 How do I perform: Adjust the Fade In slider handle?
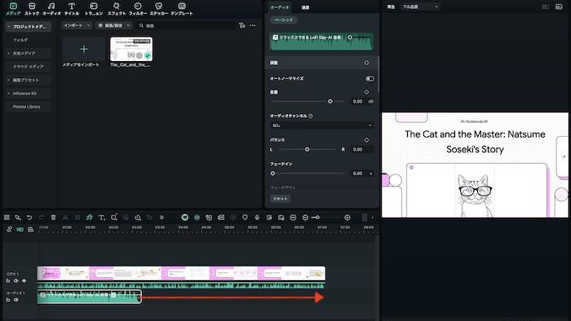point(272,174)
